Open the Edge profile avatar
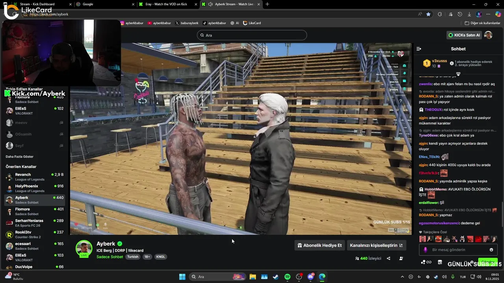The width and height of the screenshot is (504, 283). [479, 14]
